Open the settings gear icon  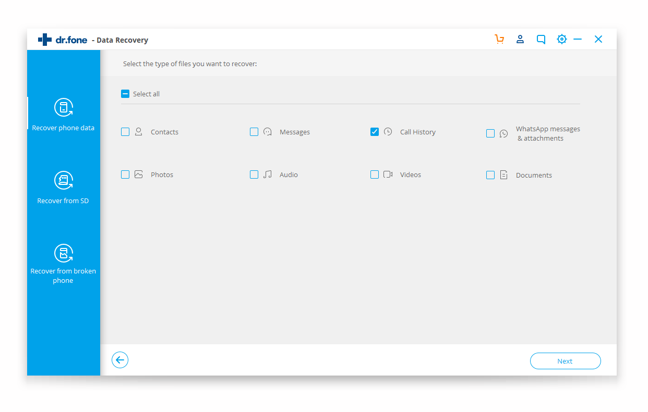point(561,39)
